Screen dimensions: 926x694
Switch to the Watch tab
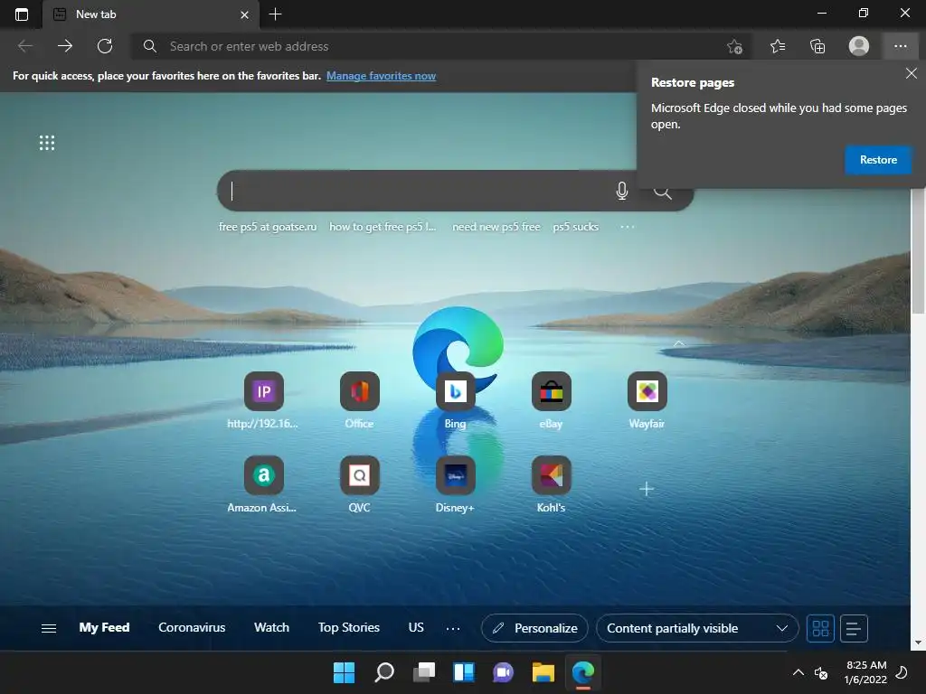tap(271, 627)
